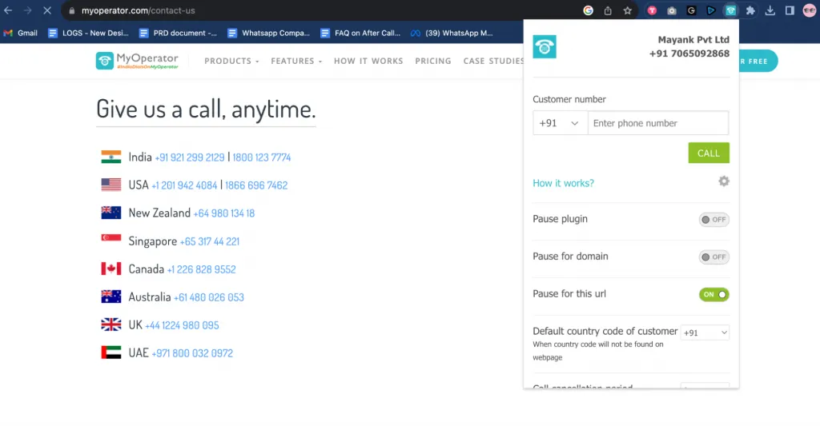The height and width of the screenshot is (426, 820).
Task: Open the Gmail bookmark
Action: [x=21, y=33]
